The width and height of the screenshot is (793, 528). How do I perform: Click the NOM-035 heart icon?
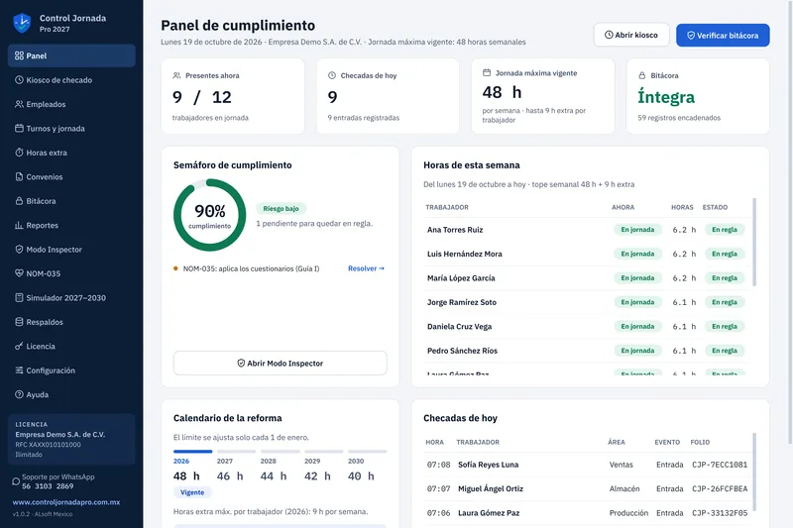[x=19, y=273]
